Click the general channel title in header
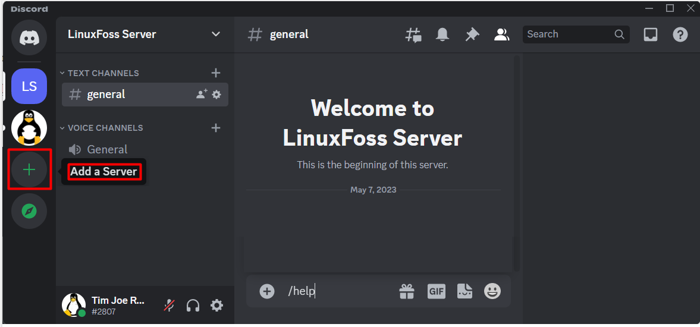The height and width of the screenshot is (327, 700). point(289,34)
